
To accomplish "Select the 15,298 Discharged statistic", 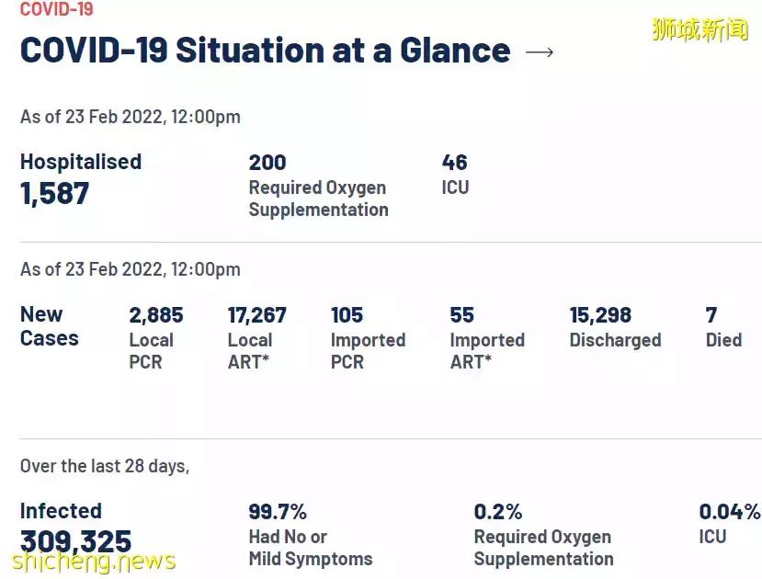I will 615,327.
